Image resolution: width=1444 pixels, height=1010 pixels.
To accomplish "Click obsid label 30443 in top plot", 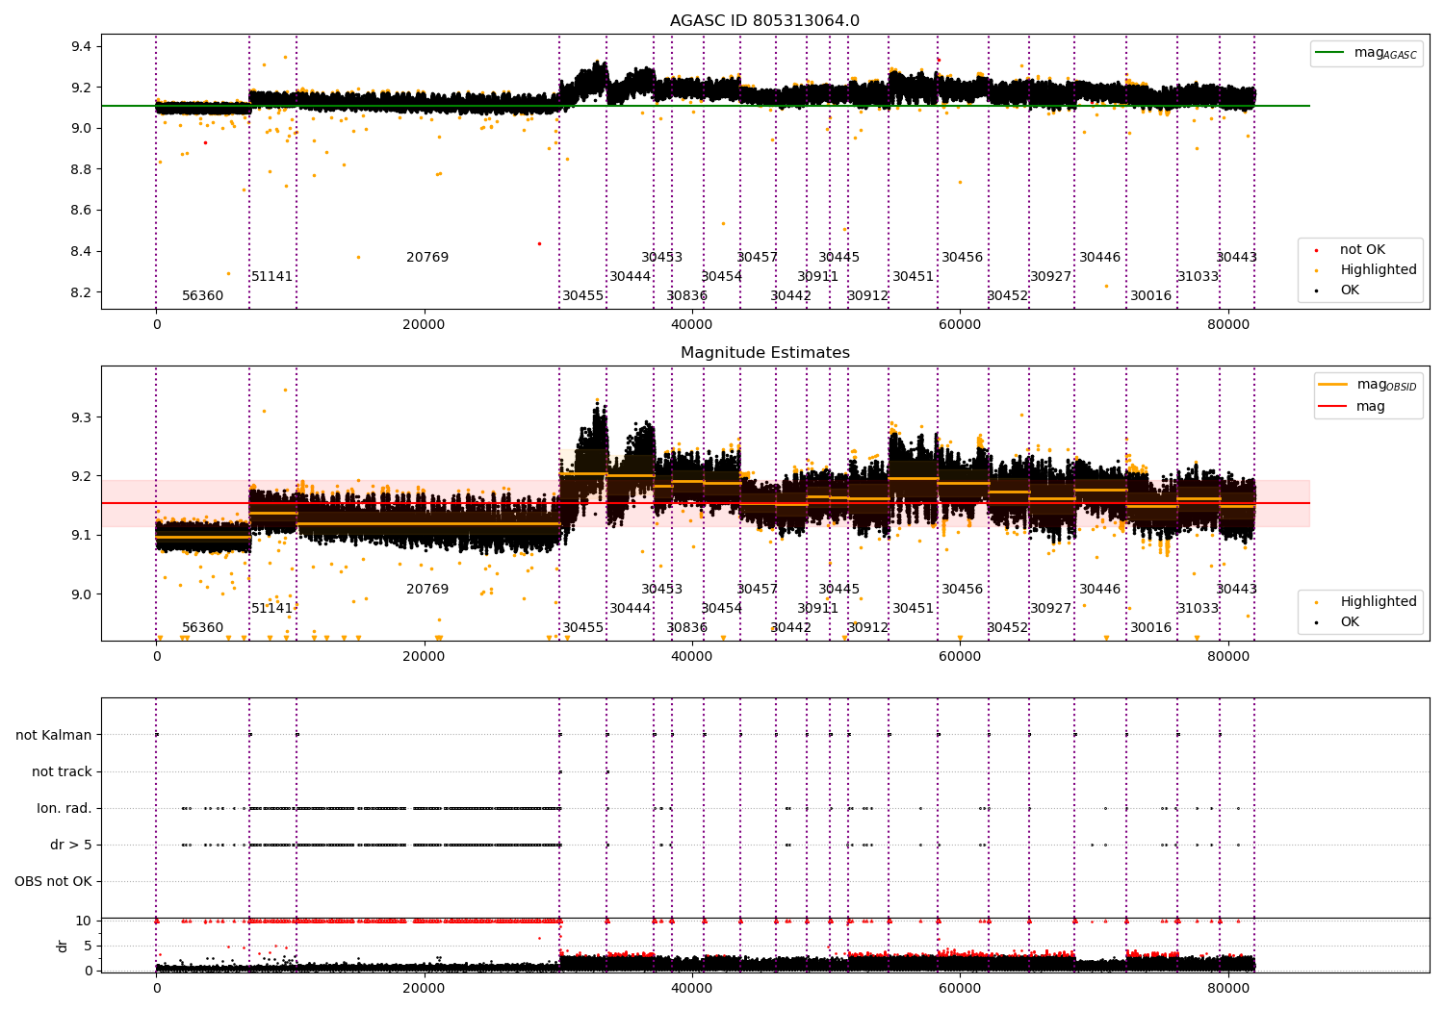I will click(x=1236, y=258).
